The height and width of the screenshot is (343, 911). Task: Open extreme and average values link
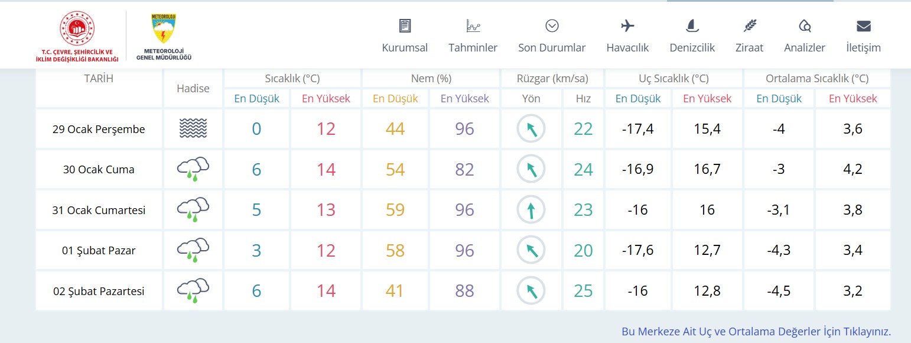pyautogui.click(x=756, y=331)
